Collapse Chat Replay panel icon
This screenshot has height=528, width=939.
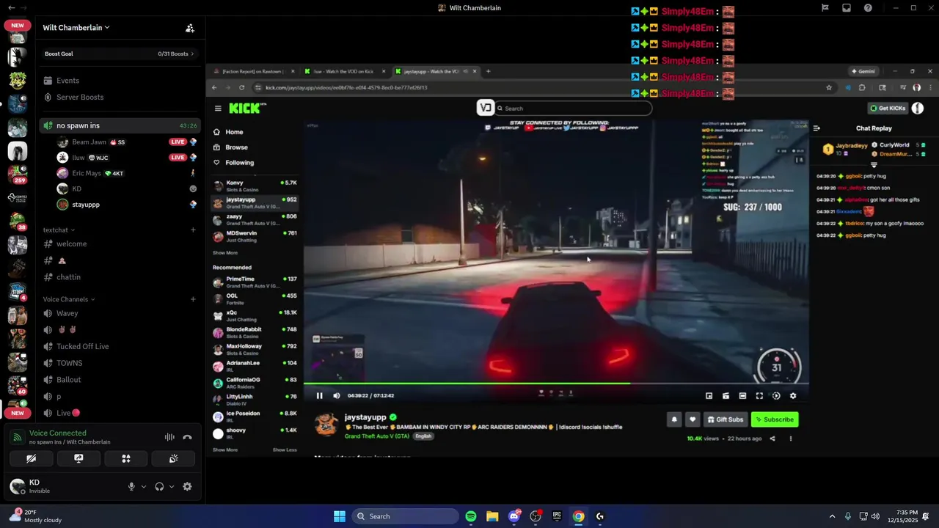[x=816, y=128]
